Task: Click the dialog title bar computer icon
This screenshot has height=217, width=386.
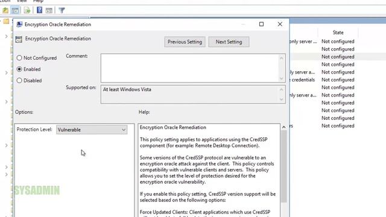Action: [x=19, y=24]
